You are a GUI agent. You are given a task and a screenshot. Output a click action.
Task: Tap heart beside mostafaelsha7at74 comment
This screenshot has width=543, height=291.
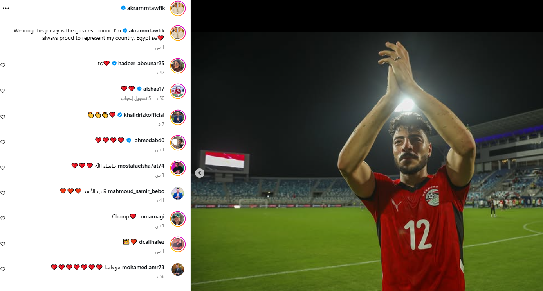tap(3, 168)
